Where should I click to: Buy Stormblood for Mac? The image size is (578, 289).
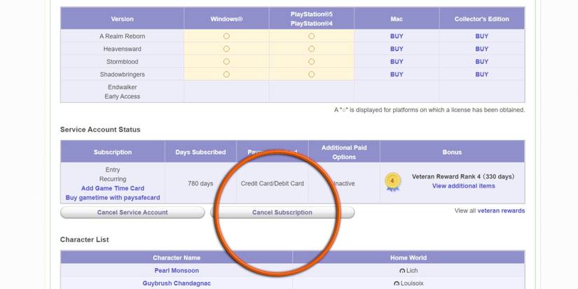[397, 62]
